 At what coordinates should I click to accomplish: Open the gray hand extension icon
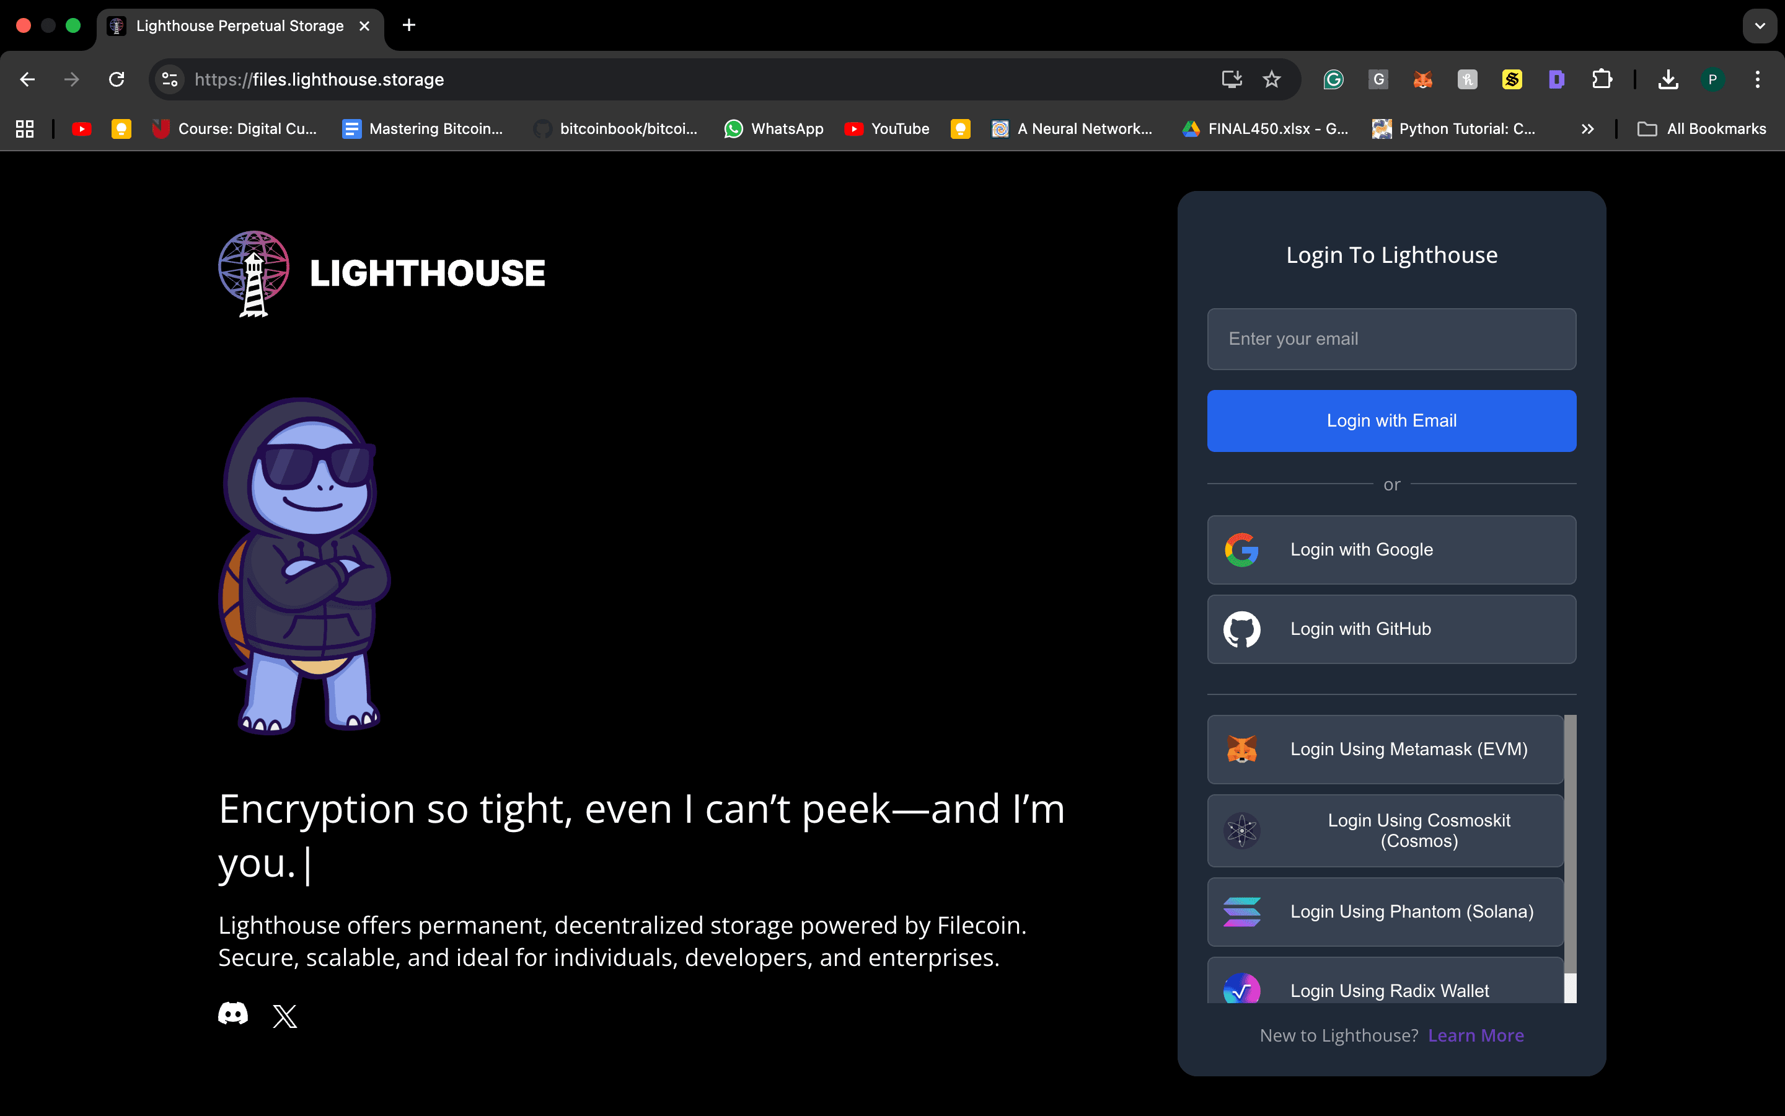[x=1468, y=80]
